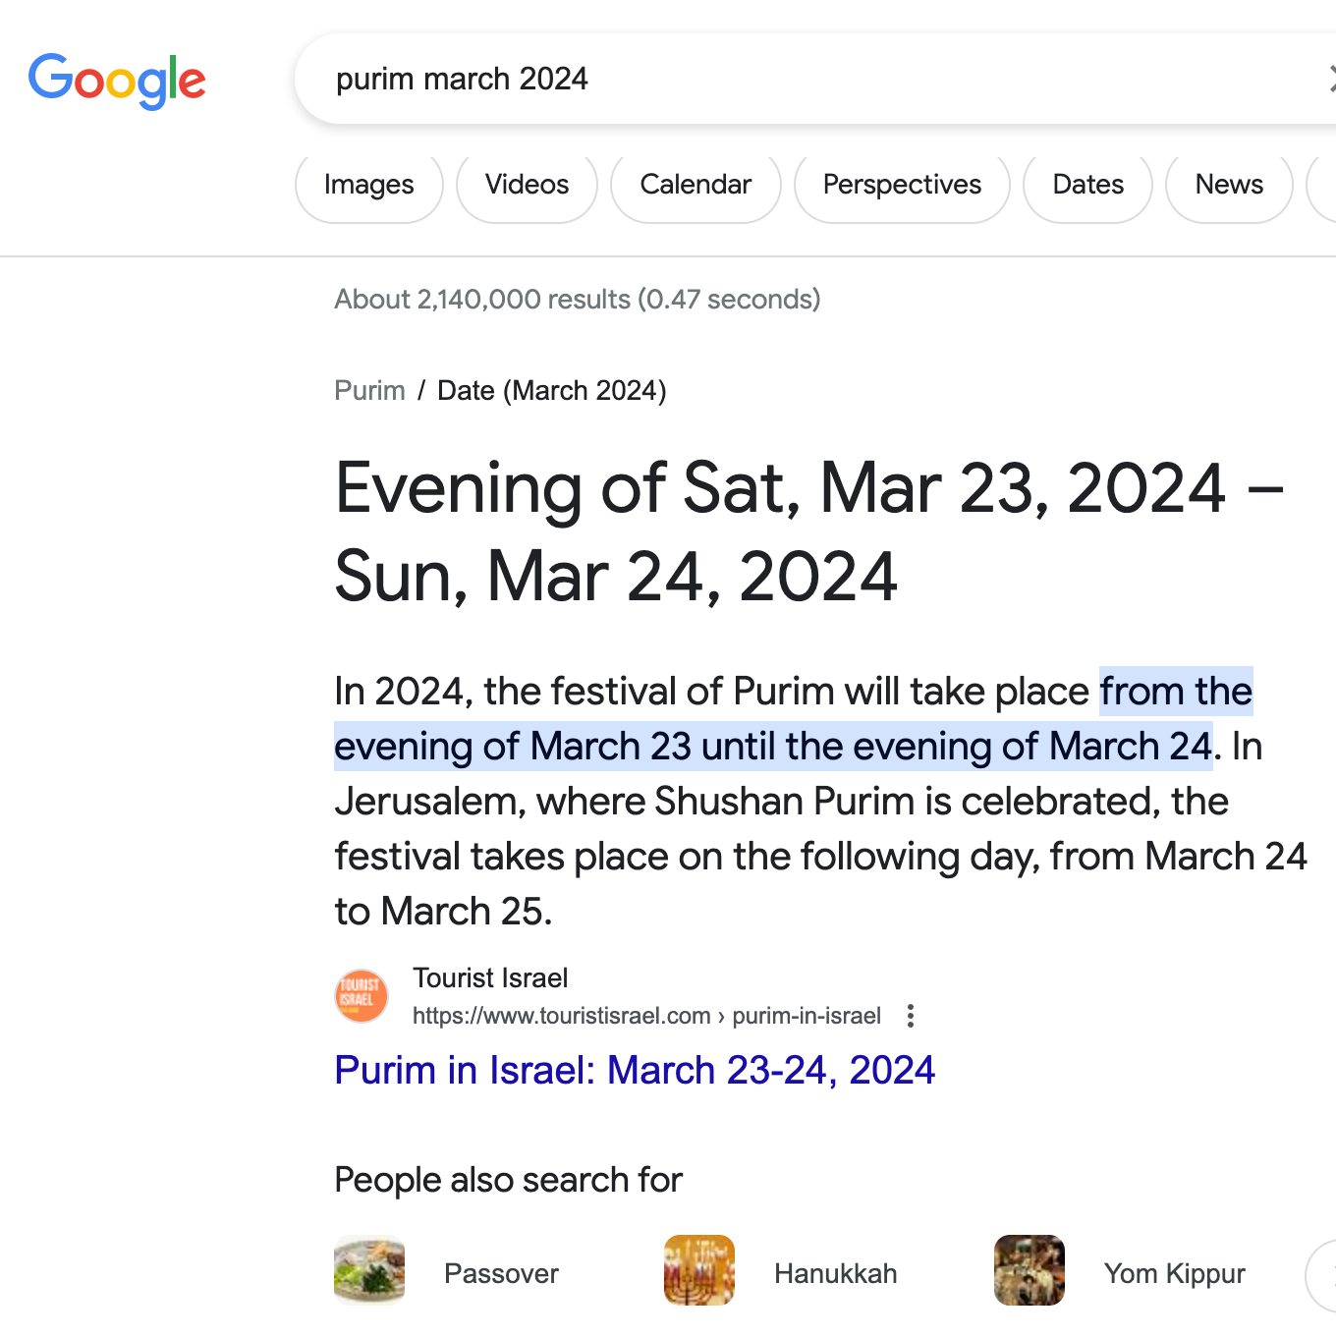Click the Yom Kippur thumbnail image

click(x=1030, y=1270)
